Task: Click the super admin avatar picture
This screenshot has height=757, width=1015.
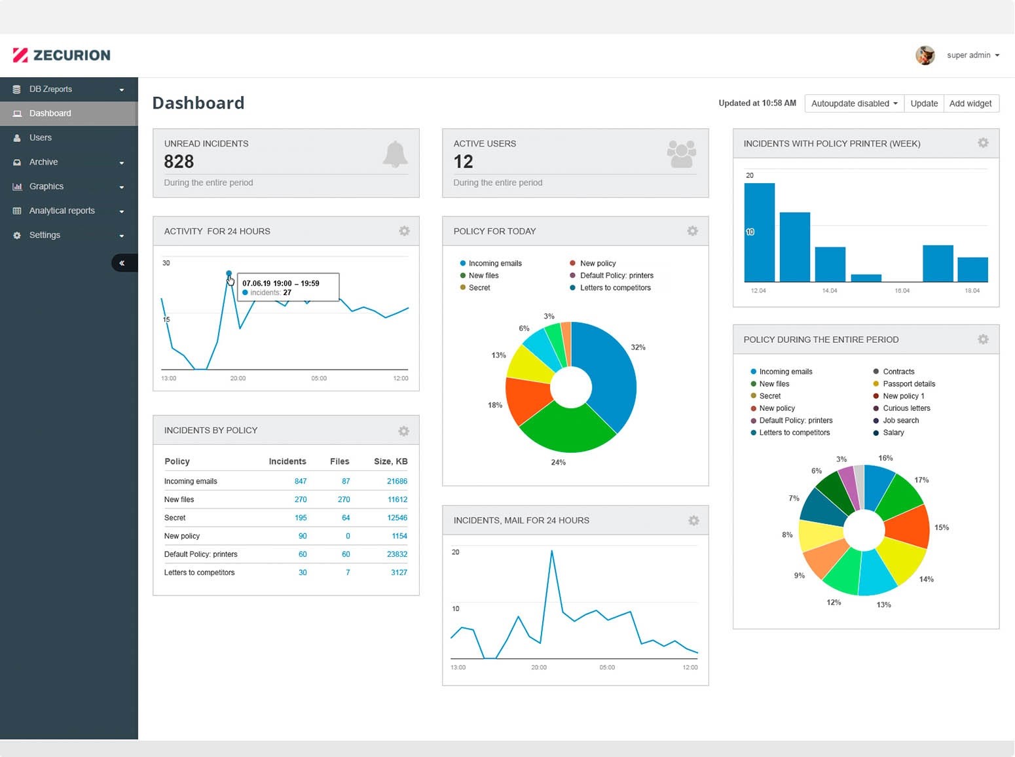Action: point(925,56)
